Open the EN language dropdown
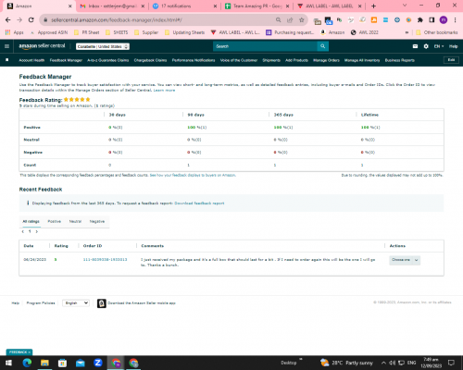The image size is (463, 370). [439, 46]
